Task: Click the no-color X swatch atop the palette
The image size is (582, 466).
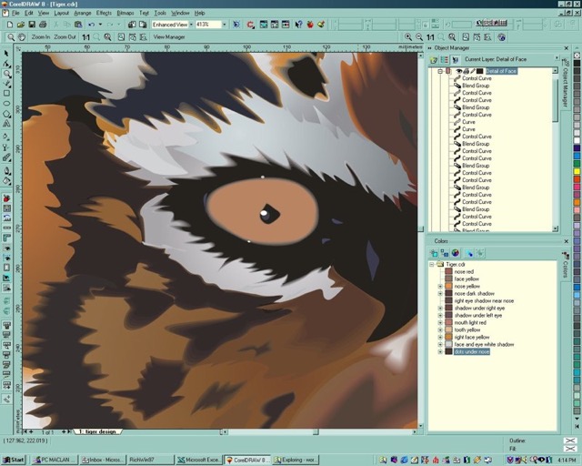Action: 577,56
